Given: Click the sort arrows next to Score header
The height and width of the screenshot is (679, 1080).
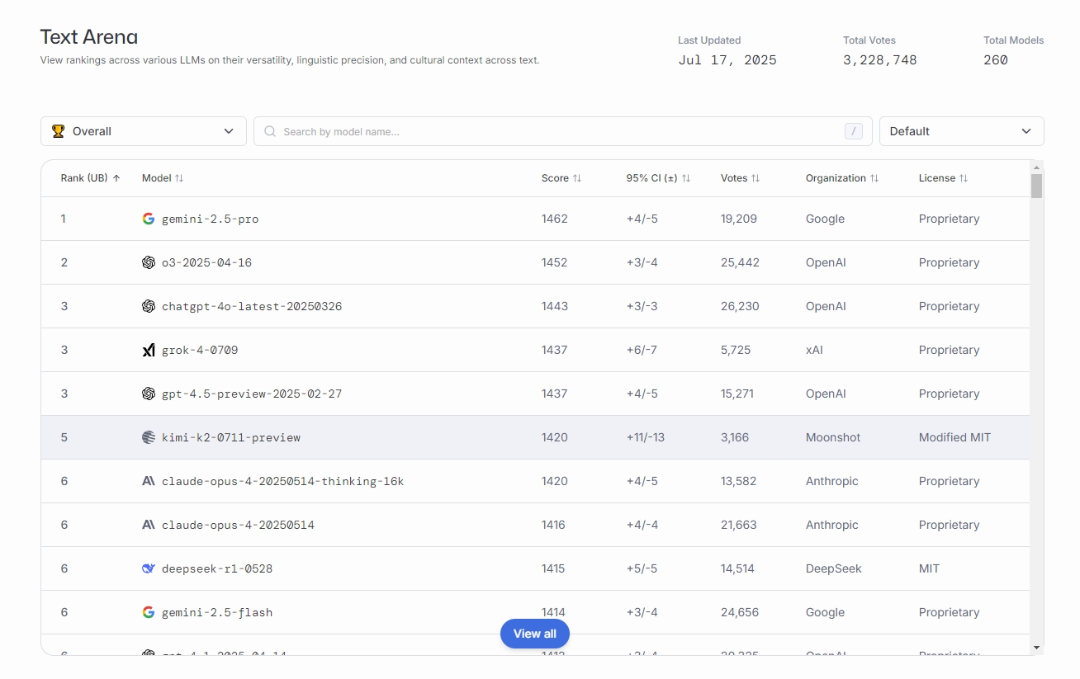Looking at the screenshot, I should point(577,178).
